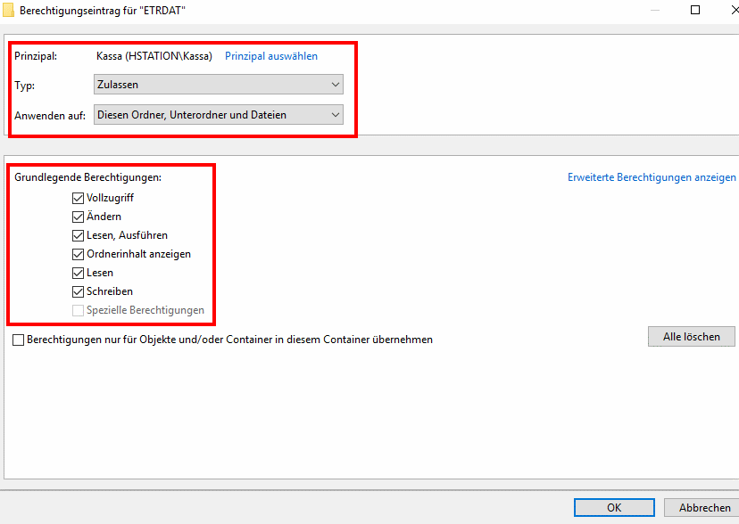This screenshot has width=739, height=524.
Task: Uncheck the Vollzugriff checkbox
Action: pyautogui.click(x=79, y=198)
